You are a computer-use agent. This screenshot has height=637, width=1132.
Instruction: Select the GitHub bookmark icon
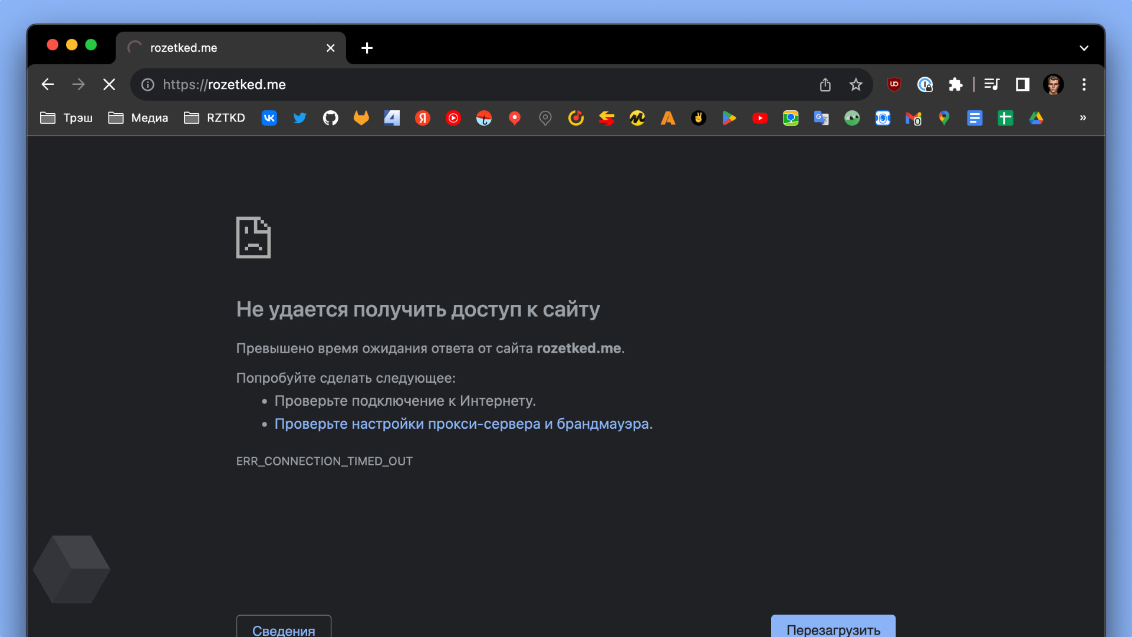(x=330, y=118)
